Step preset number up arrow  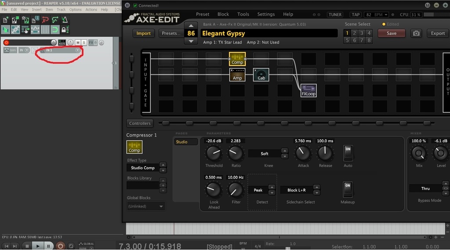pos(191,25)
